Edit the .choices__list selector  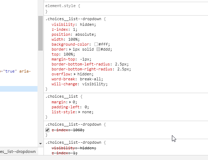pyautogui.click(x=62, y=96)
